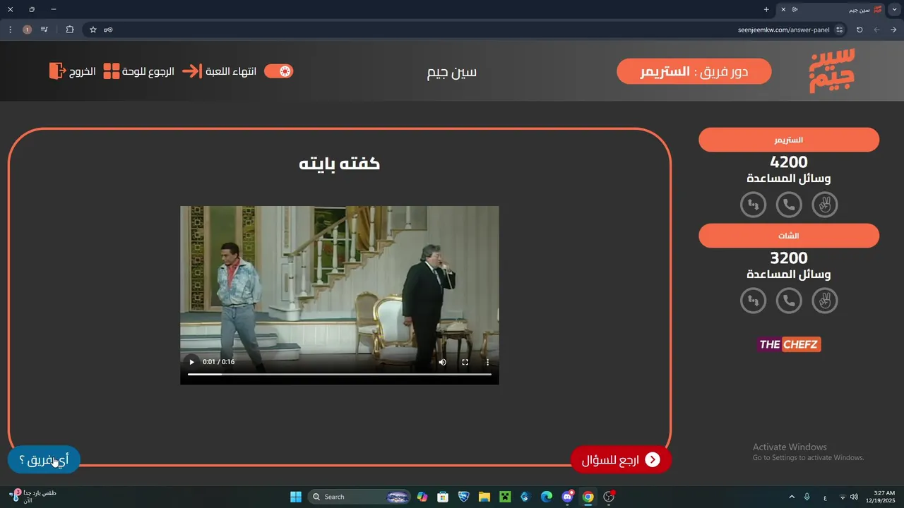
Task: Click the أي فريق ؟ blue button
Action: [44, 460]
